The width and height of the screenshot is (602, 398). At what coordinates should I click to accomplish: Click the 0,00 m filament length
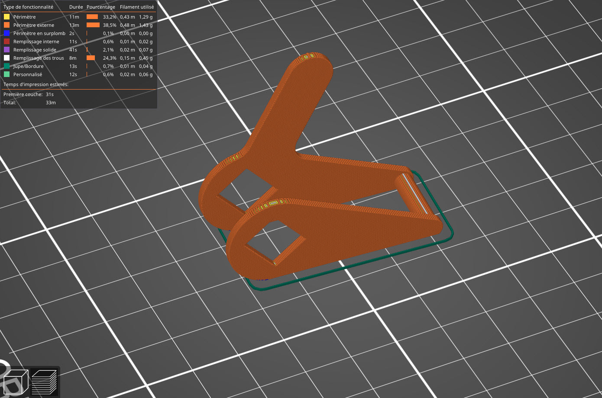(127, 33)
